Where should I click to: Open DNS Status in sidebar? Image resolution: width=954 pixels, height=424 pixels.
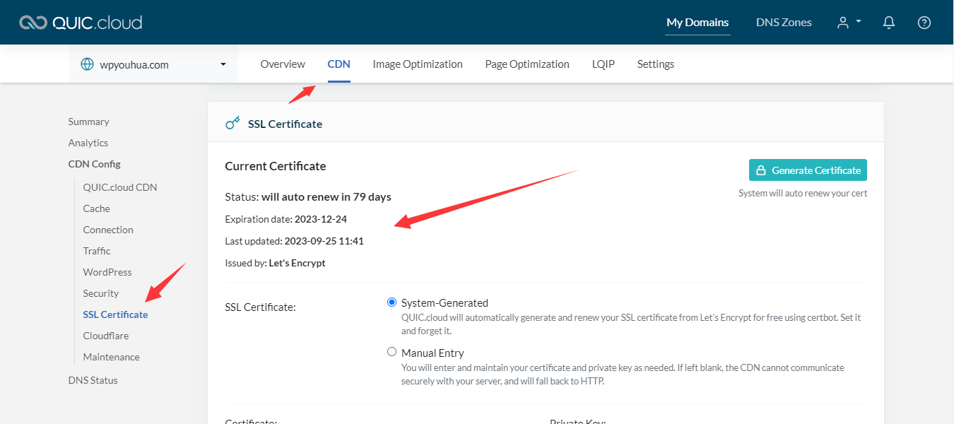pyautogui.click(x=93, y=380)
